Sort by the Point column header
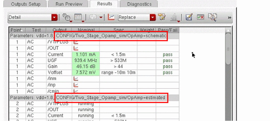Image resolution: width=270 pixels, height=121 pixels. pos(17,30)
